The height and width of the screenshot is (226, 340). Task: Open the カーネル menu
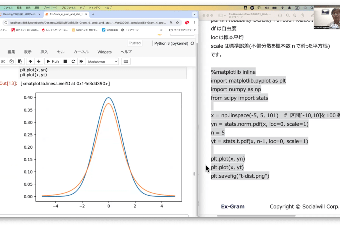[81, 52]
